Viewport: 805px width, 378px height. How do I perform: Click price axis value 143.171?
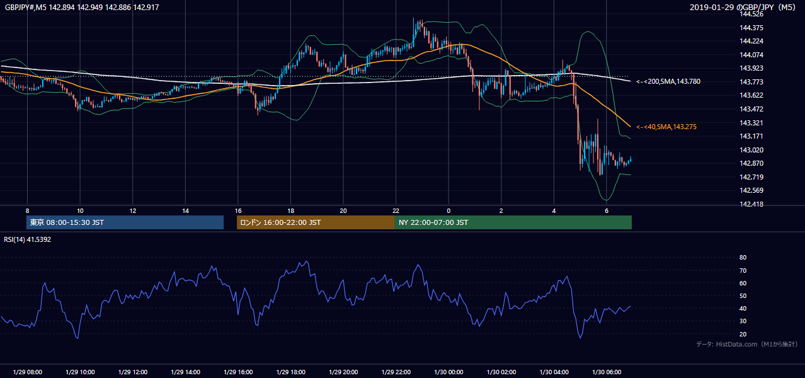click(x=751, y=136)
